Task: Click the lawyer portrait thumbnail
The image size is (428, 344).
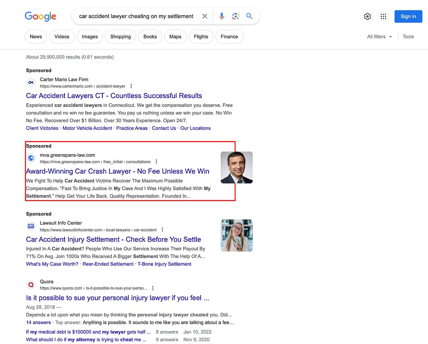Action: pyautogui.click(x=237, y=167)
